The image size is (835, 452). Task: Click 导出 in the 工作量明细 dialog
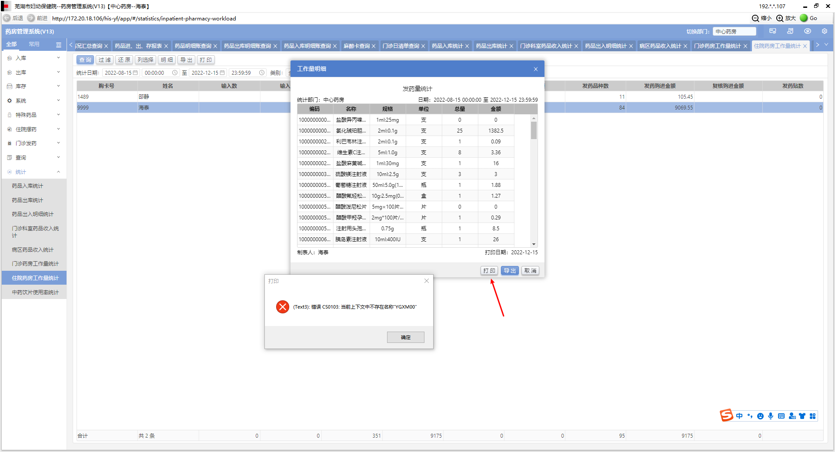(510, 271)
